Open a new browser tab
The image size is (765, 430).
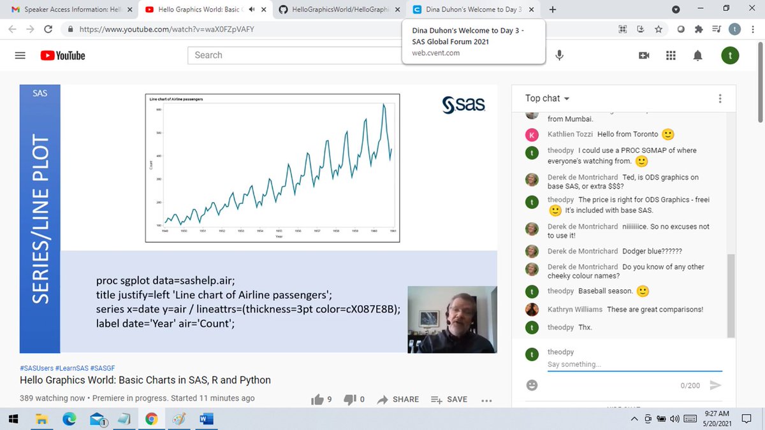(x=553, y=10)
